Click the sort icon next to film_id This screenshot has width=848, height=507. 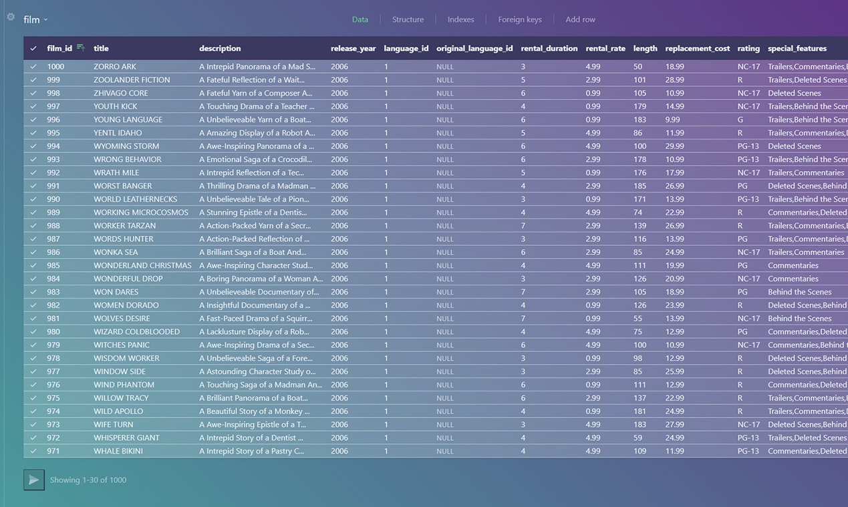pyautogui.click(x=81, y=47)
